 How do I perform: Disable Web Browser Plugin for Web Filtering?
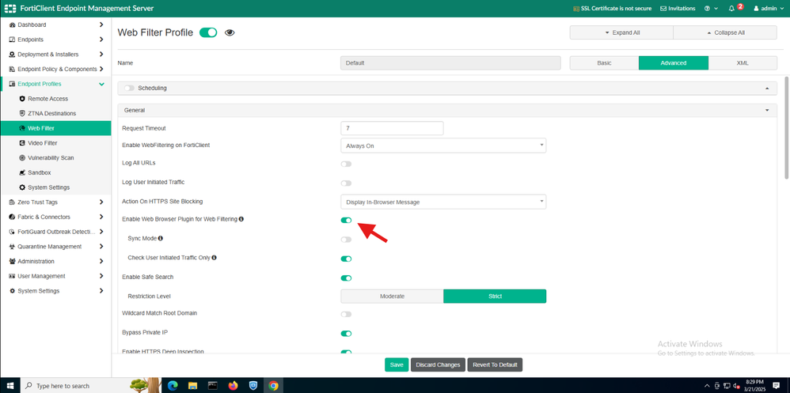[346, 221]
